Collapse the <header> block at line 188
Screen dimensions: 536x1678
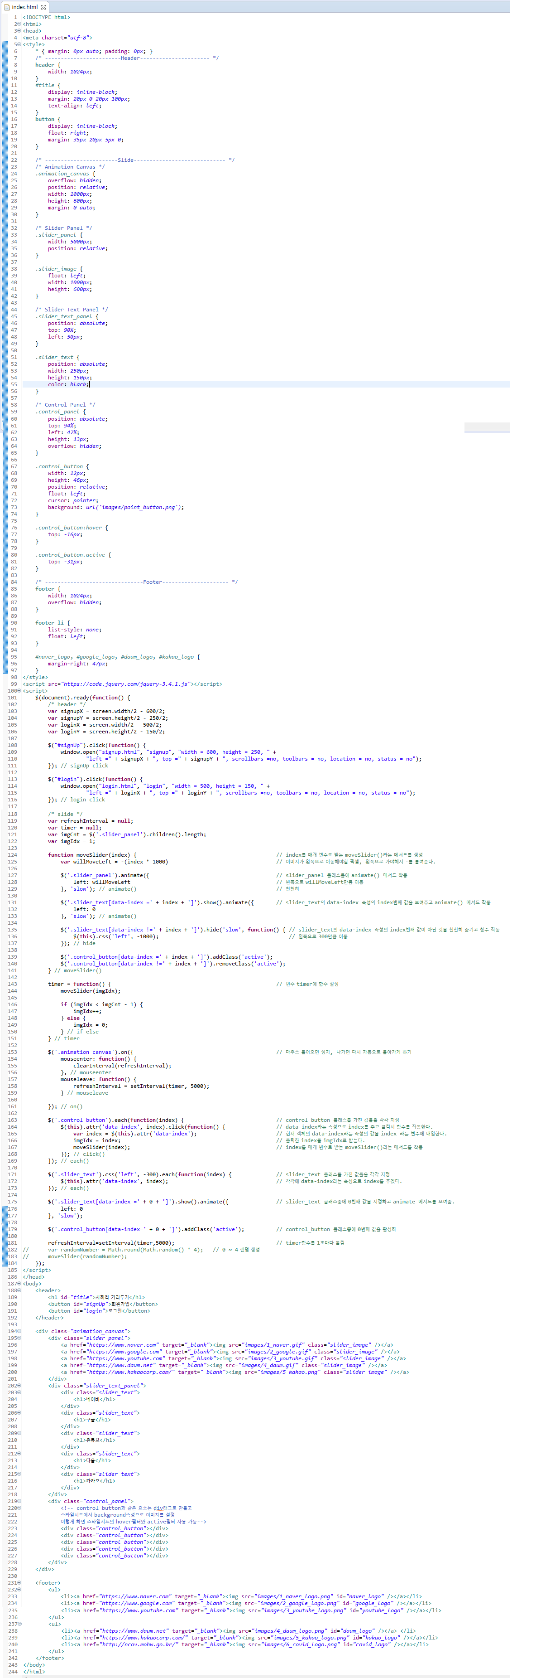[19, 1290]
